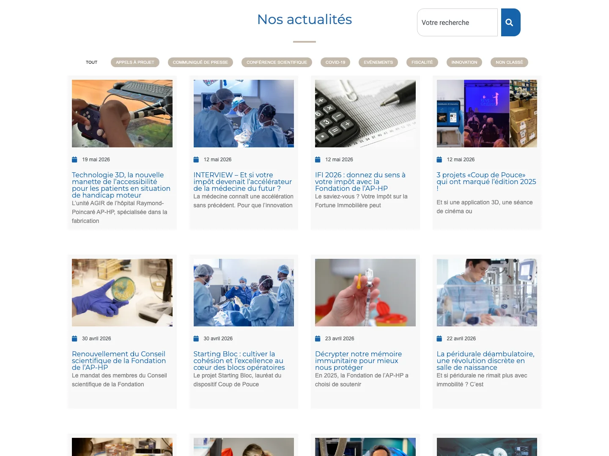The height and width of the screenshot is (456, 609).
Task: Click excerpt starting Et si une application 3D
Action: point(485,207)
